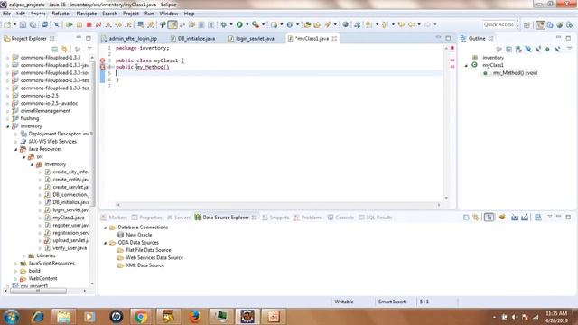Click the Previous Annotation toolbar icon

(x=385, y=24)
